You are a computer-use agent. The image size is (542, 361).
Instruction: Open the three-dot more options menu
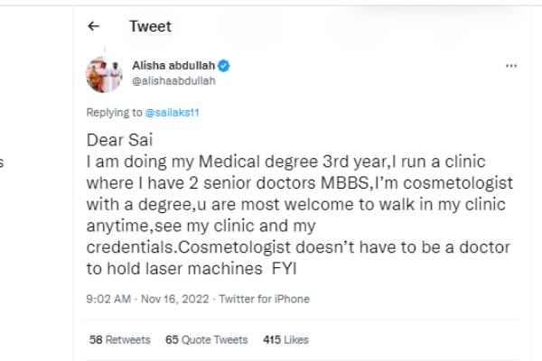coord(511,66)
